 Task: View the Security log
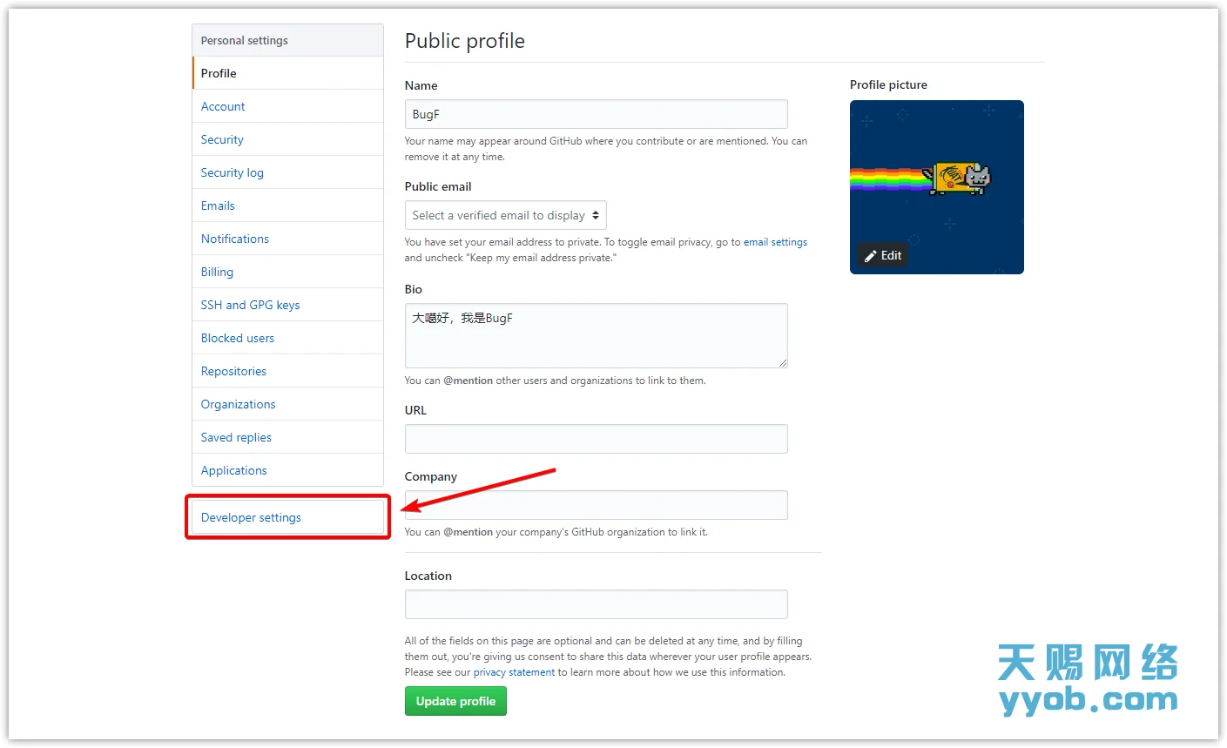point(232,172)
